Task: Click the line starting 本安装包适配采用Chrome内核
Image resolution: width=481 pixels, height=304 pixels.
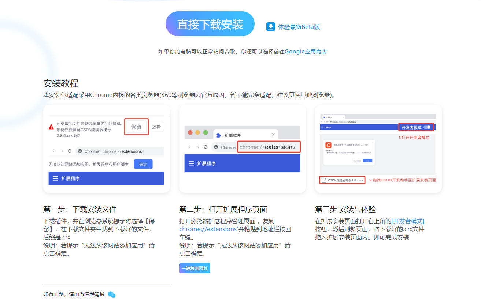Action: pyautogui.click(x=189, y=95)
